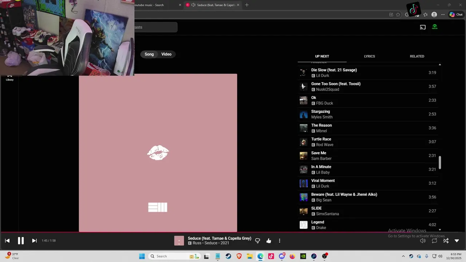Play Die Slow (feat. 21 Savage) from queue
The height and width of the screenshot is (262, 466).
tap(368, 73)
